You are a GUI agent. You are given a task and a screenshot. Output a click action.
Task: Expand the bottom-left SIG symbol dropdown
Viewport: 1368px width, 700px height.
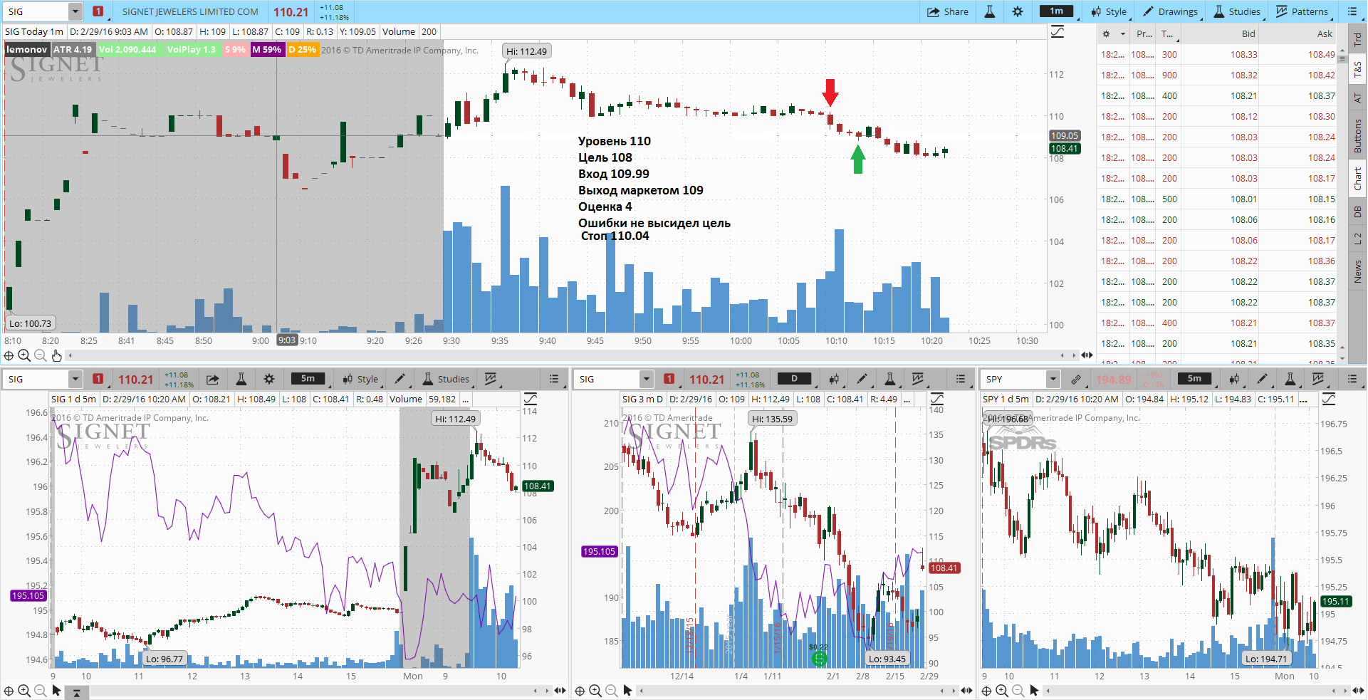tap(75, 379)
